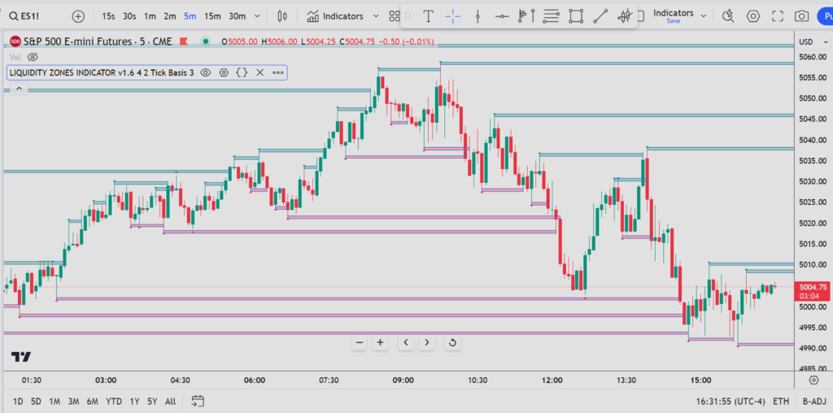
Task: Select the trend line drawing tool
Action: [x=600, y=16]
